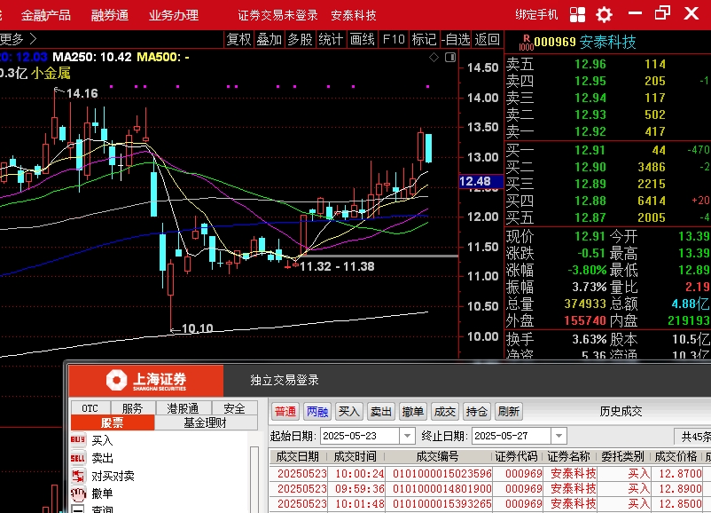Click 证券交易未登录 in the title bar

[x=277, y=15]
